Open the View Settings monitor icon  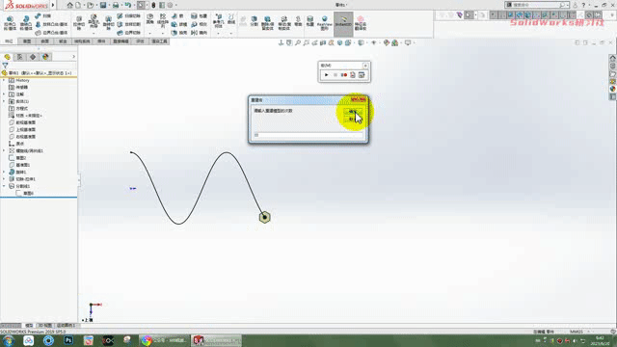(408, 42)
